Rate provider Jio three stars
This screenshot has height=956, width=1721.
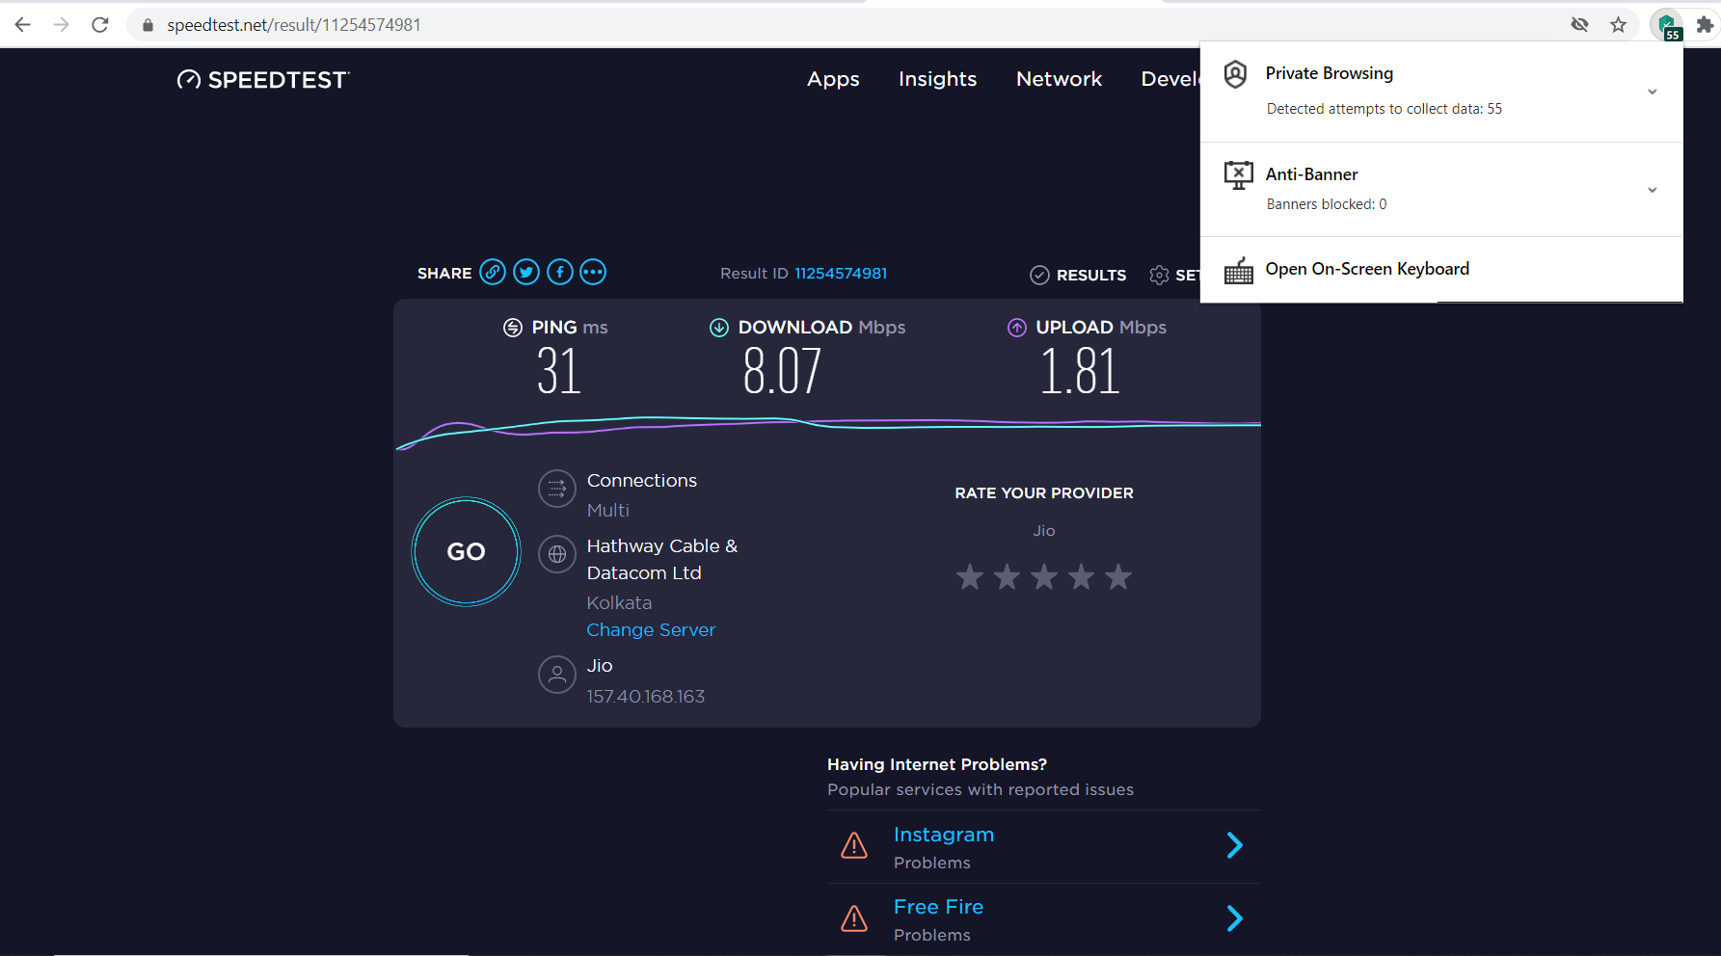[1044, 576]
